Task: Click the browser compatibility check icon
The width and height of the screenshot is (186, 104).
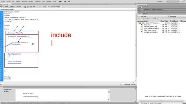Action: pos(34,7)
